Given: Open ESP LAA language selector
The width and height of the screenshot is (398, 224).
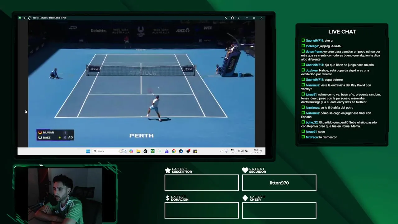Looking at the screenshot, I should point(233,151).
